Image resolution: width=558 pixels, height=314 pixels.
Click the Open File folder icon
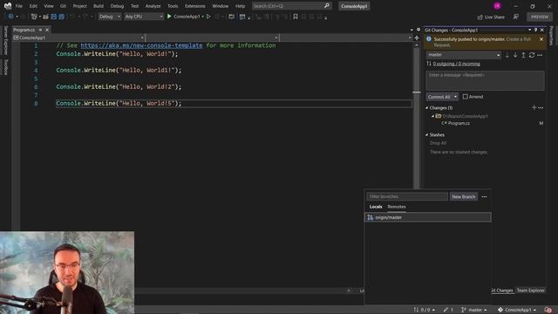pyautogui.click(x=45, y=17)
